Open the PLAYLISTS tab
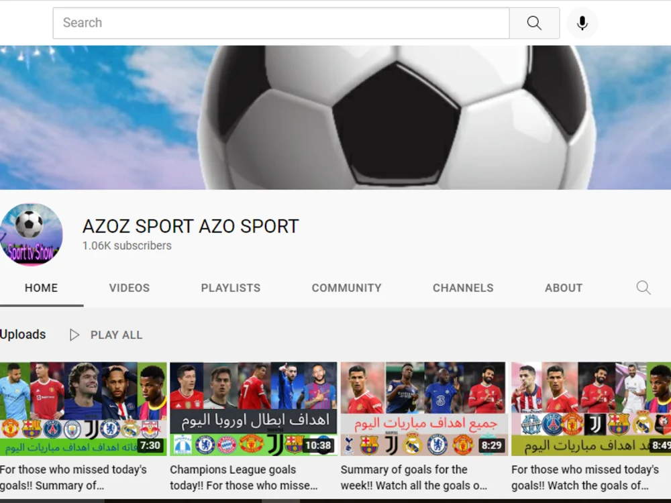This screenshot has width=671, height=503. (231, 288)
